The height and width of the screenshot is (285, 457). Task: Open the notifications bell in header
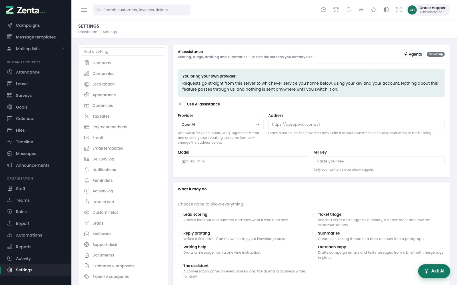[348, 10]
